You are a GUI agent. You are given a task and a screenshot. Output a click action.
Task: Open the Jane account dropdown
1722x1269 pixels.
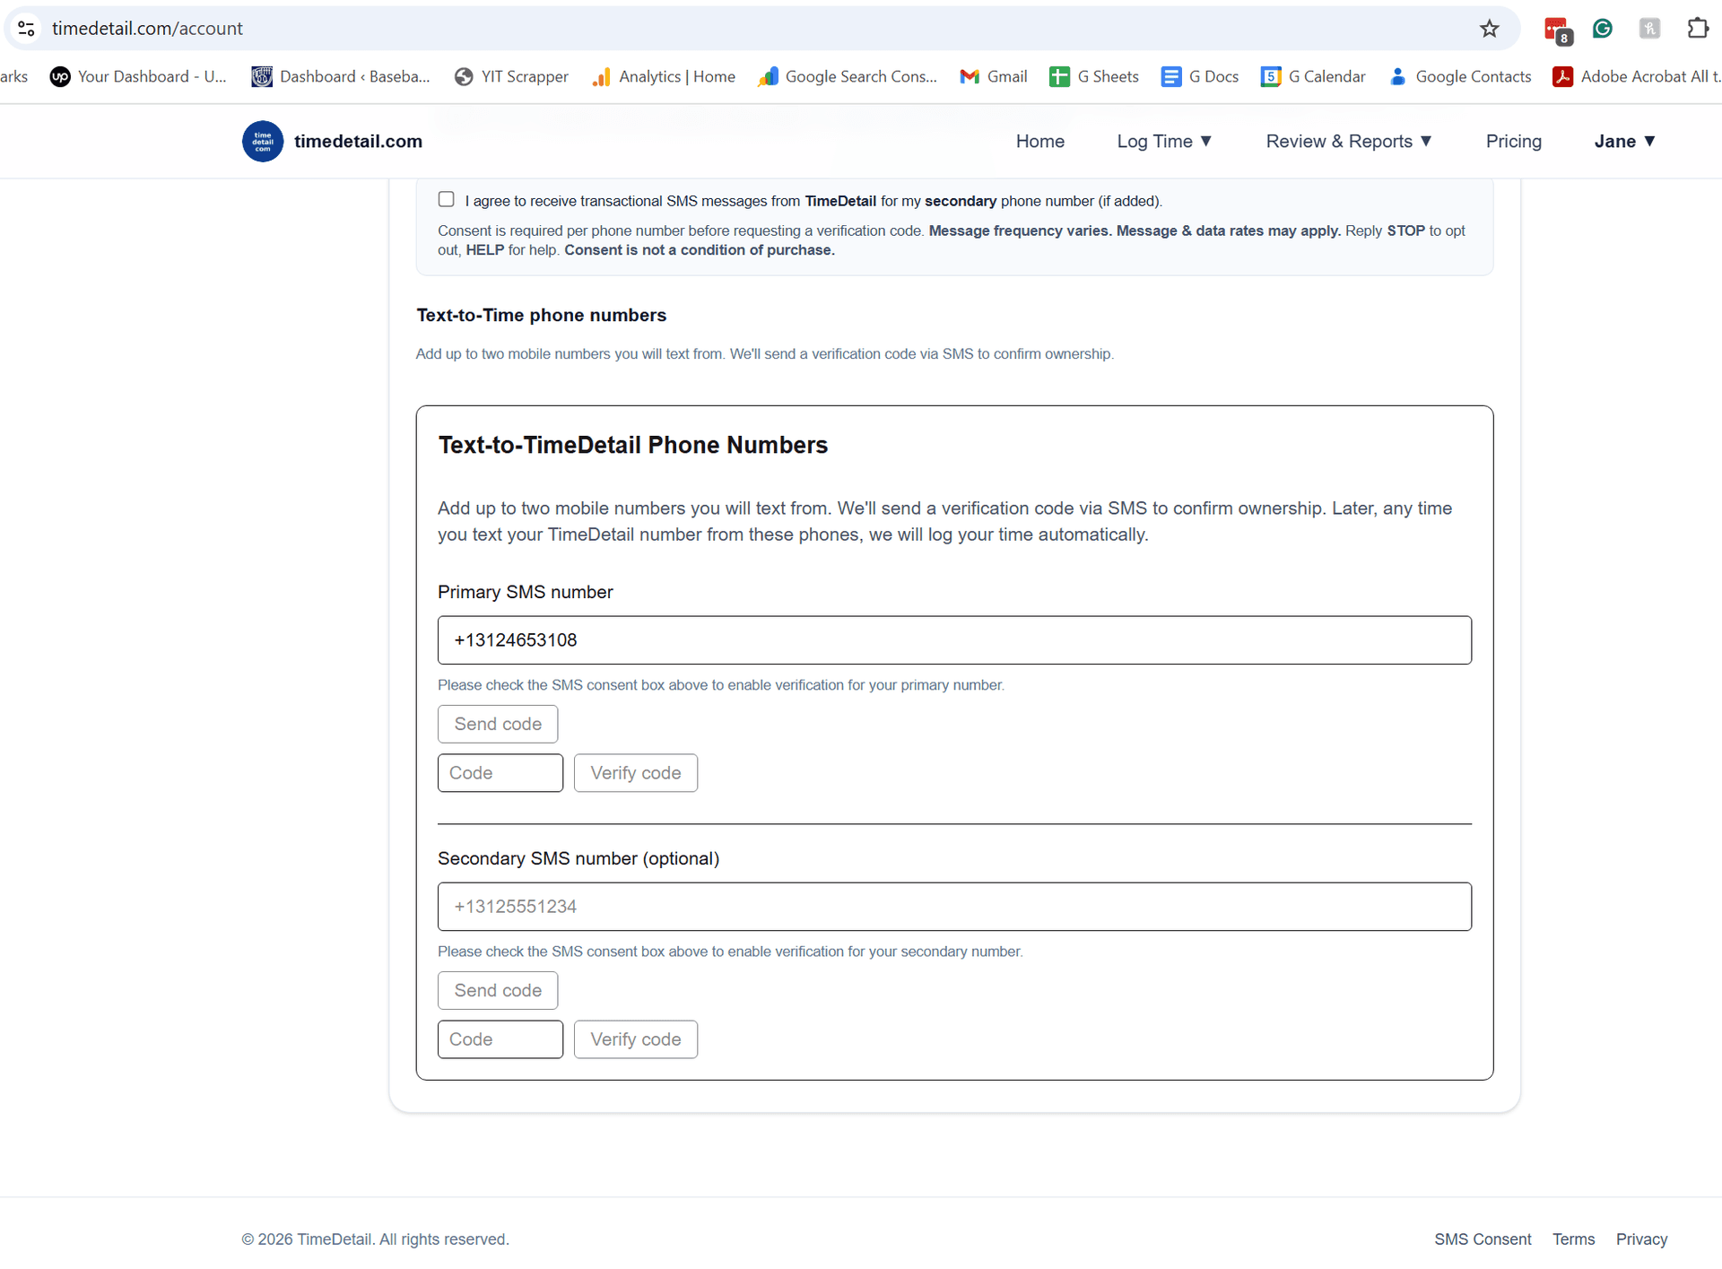(x=1624, y=141)
